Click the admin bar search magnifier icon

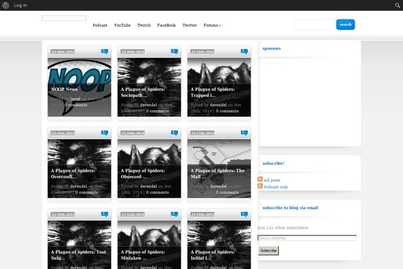(398, 5)
